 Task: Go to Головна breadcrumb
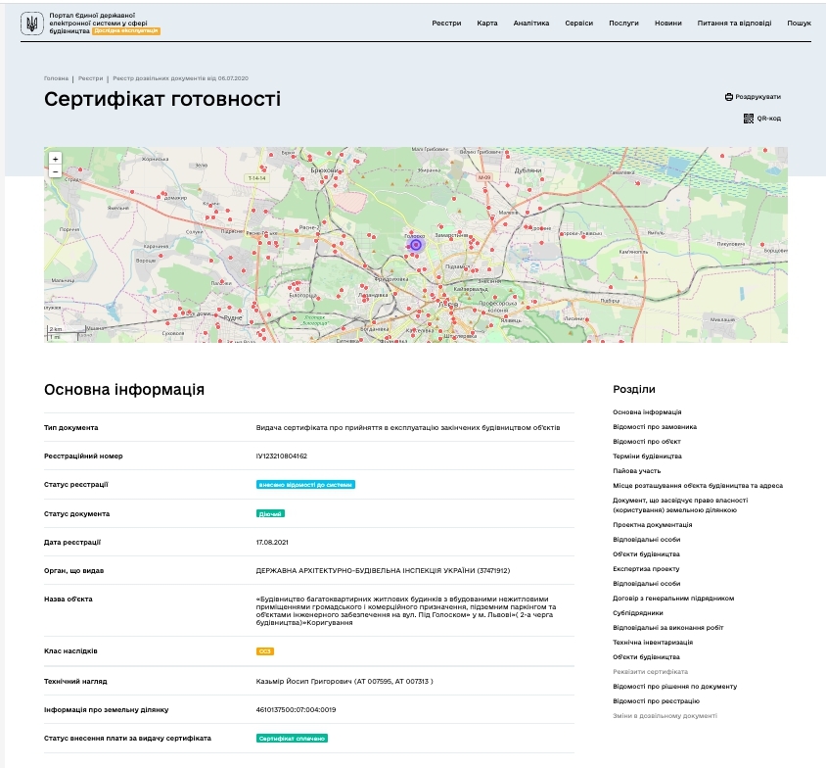click(56, 78)
